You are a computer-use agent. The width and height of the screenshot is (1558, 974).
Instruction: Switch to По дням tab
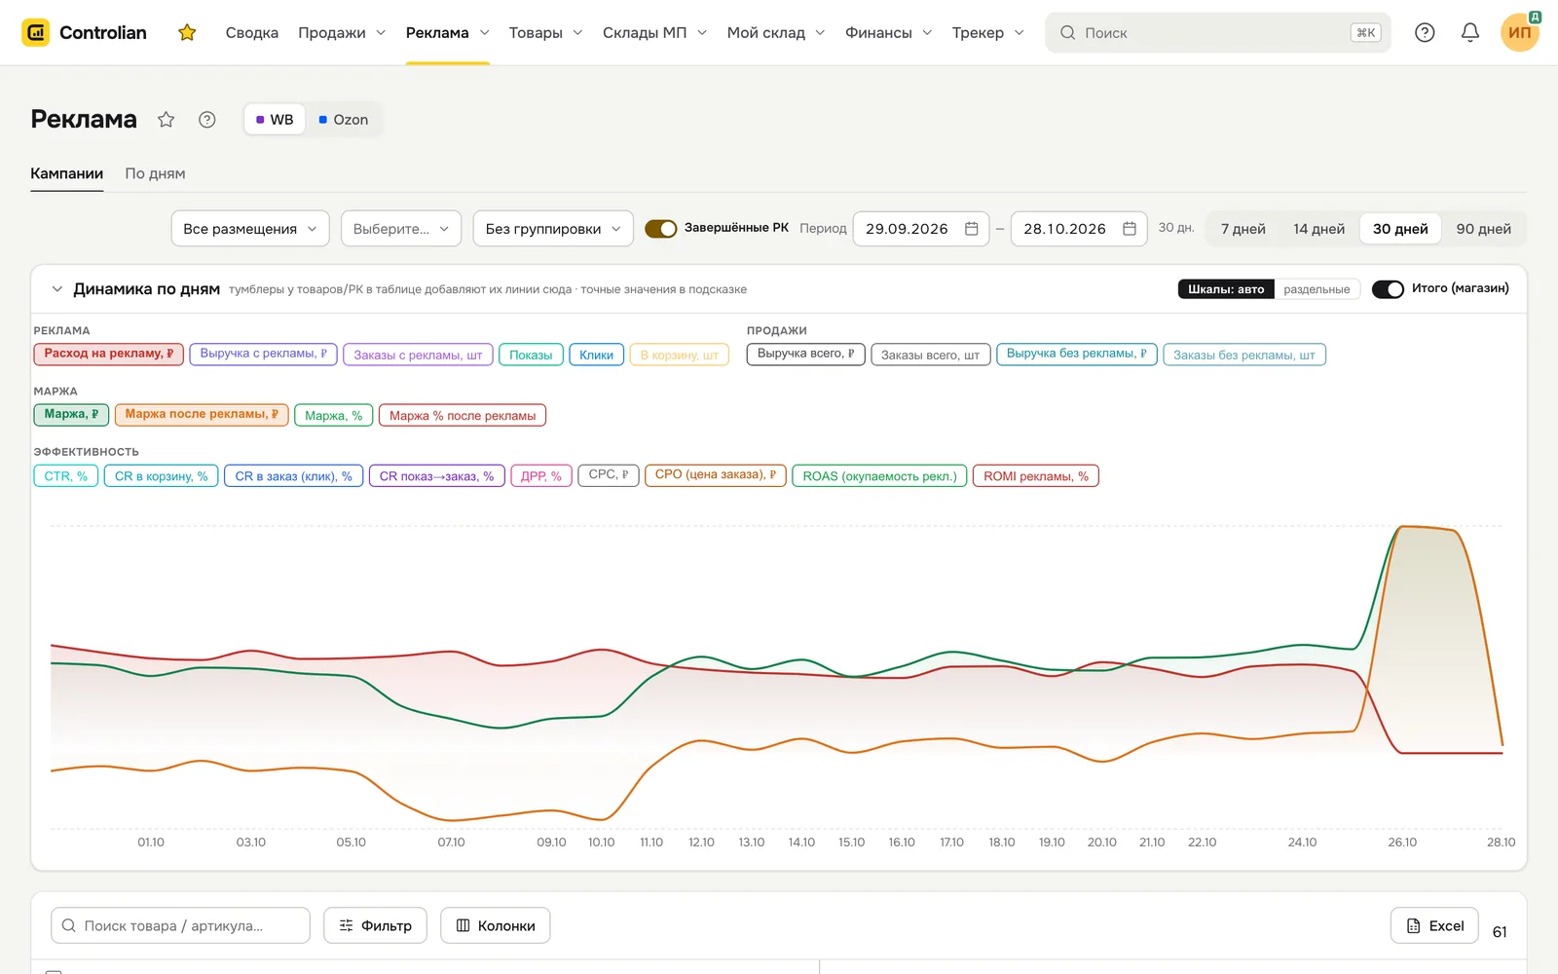click(155, 173)
